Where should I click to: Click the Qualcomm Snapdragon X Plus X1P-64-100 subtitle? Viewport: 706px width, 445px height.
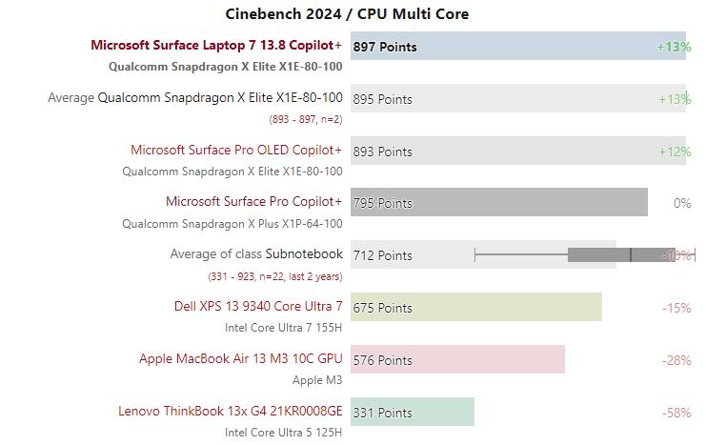tap(232, 224)
